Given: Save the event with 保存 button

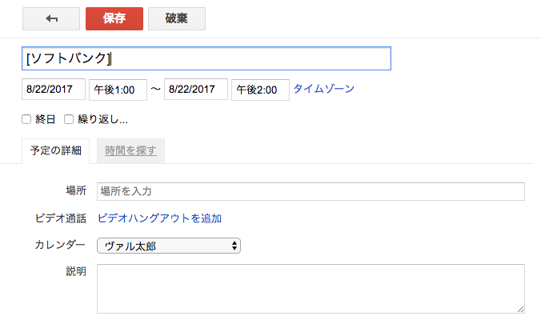Looking at the screenshot, I should (x=114, y=18).
